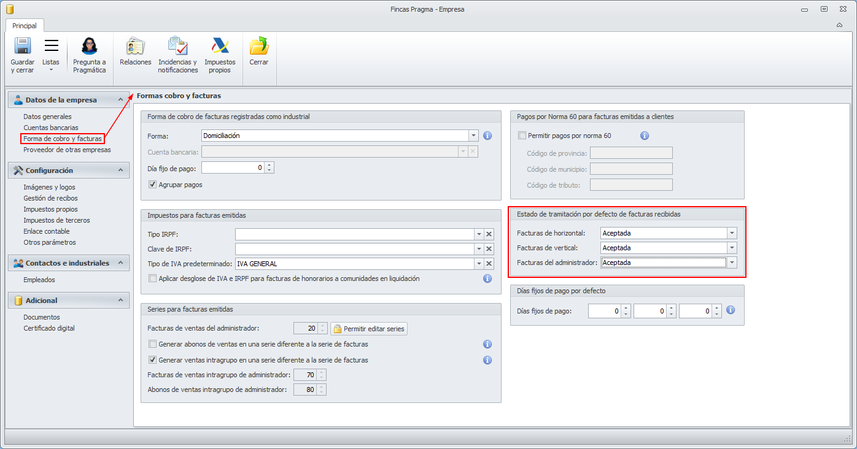Click Permitir editar series button
Screen dimensions: 857x449
pyautogui.click(x=369, y=329)
